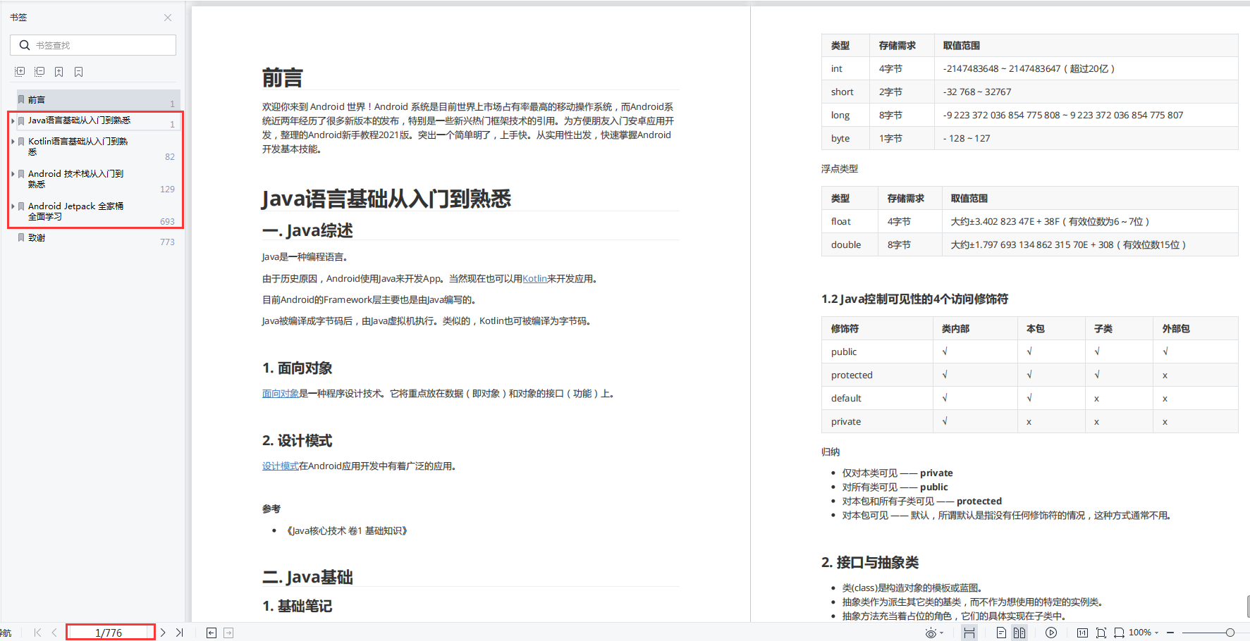Expand the Kotlin语言基础 bookmark entry
The height and width of the screenshot is (641, 1250).
coord(13,141)
